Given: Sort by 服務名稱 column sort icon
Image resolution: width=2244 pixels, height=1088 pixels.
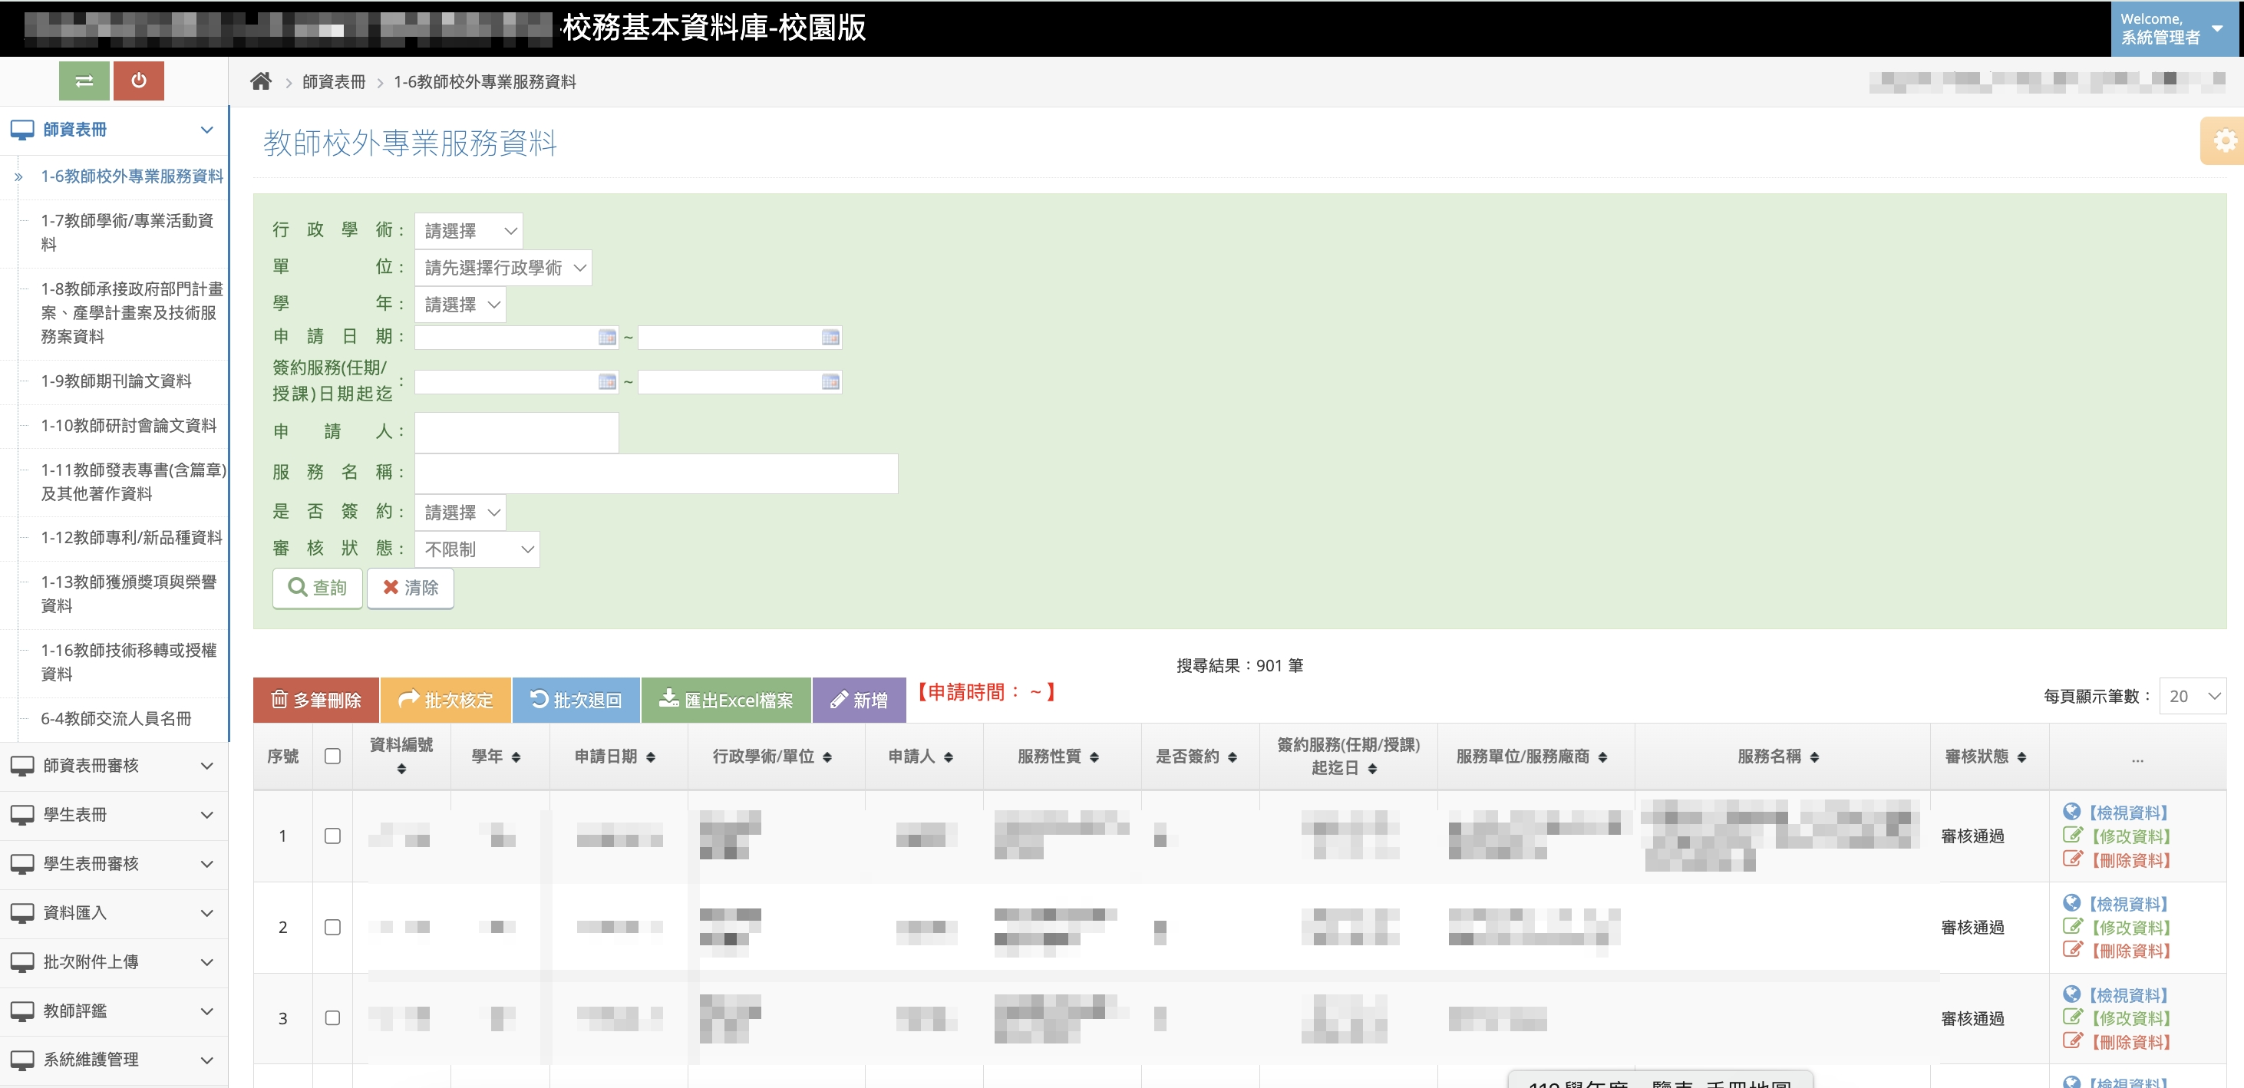Looking at the screenshot, I should 1814,758.
